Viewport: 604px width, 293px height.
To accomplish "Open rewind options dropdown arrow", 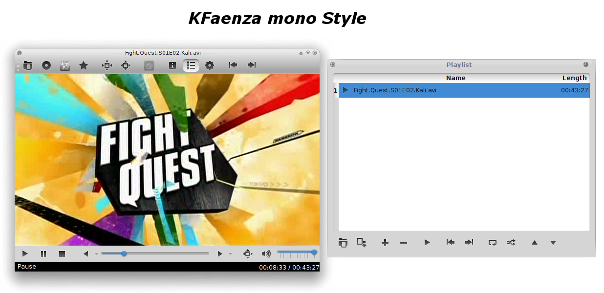I will click(x=96, y=254).
